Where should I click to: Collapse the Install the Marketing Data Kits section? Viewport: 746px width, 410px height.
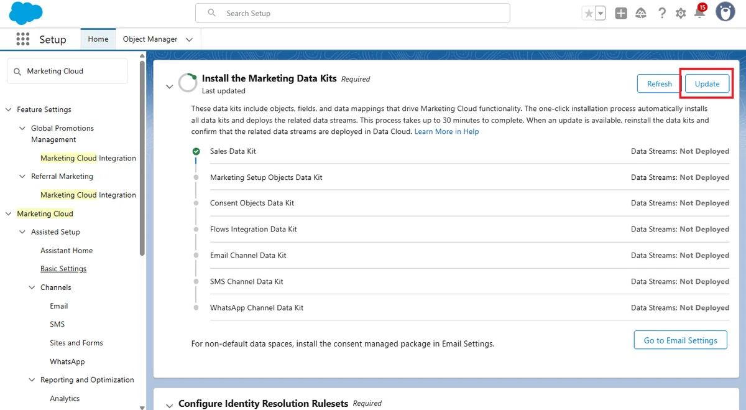coord(169,86)
